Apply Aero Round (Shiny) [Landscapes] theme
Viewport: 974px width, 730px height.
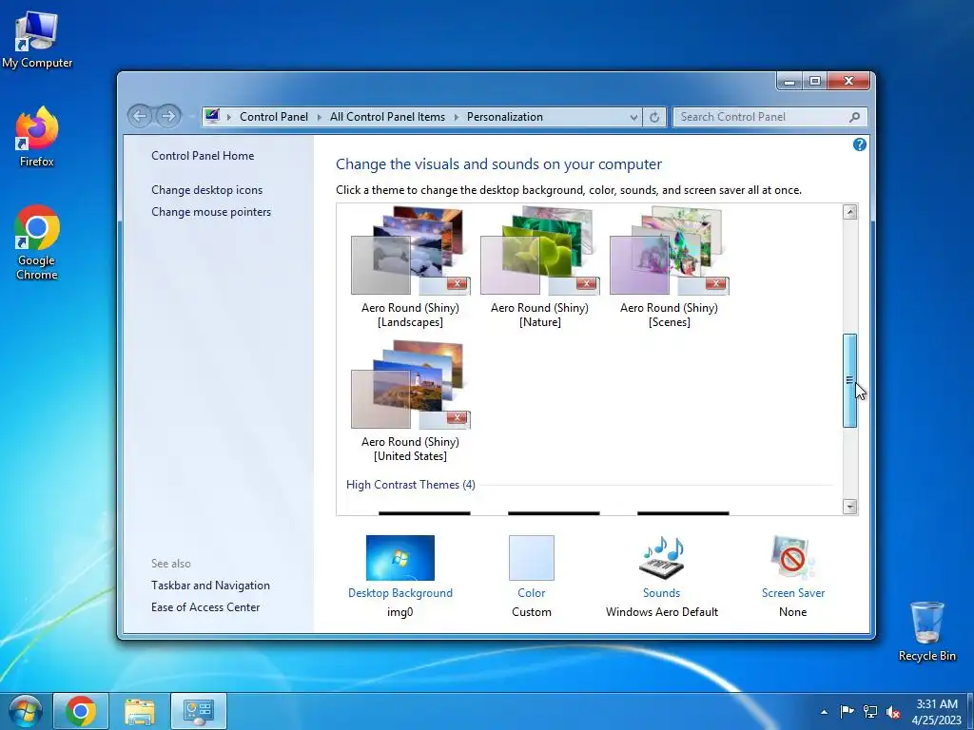(x=411, y=267)
